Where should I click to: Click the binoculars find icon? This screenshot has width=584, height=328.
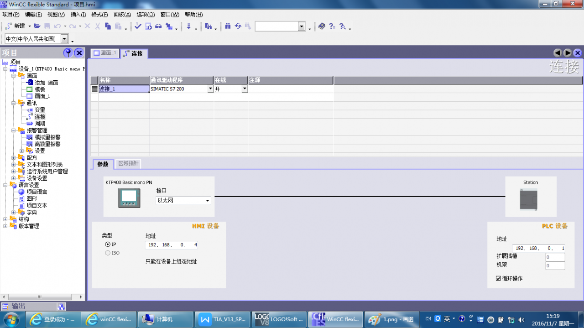(x=228, y=26)
